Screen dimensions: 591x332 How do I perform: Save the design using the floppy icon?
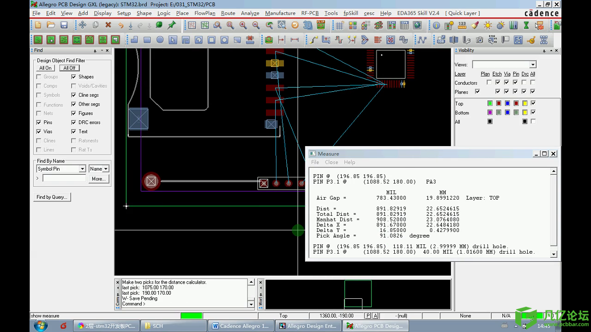[x=64, y=25]
